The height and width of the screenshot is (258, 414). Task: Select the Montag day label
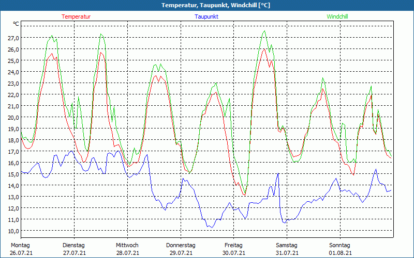pyautogui.click(x=20, y=245)
